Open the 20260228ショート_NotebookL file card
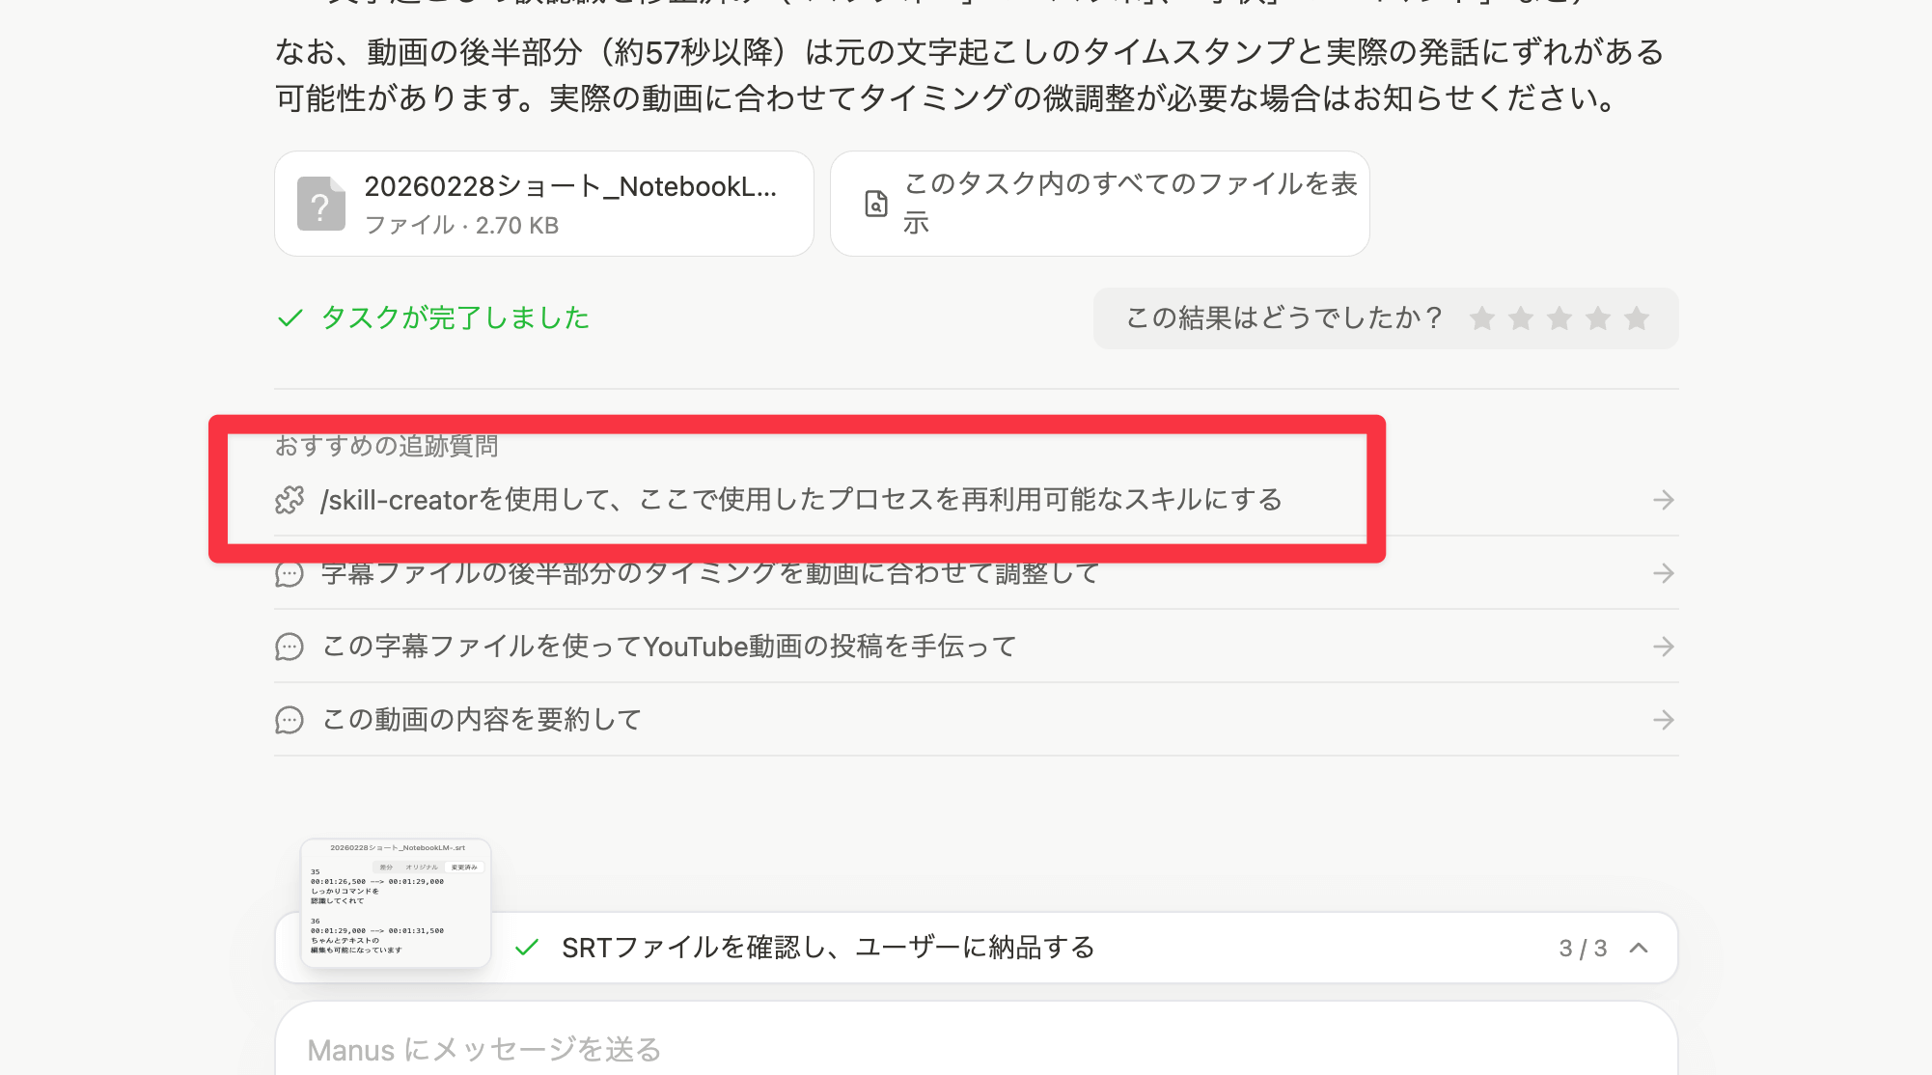The height and width of the screenshot is (1075, 1932). [x=569, y=204]
